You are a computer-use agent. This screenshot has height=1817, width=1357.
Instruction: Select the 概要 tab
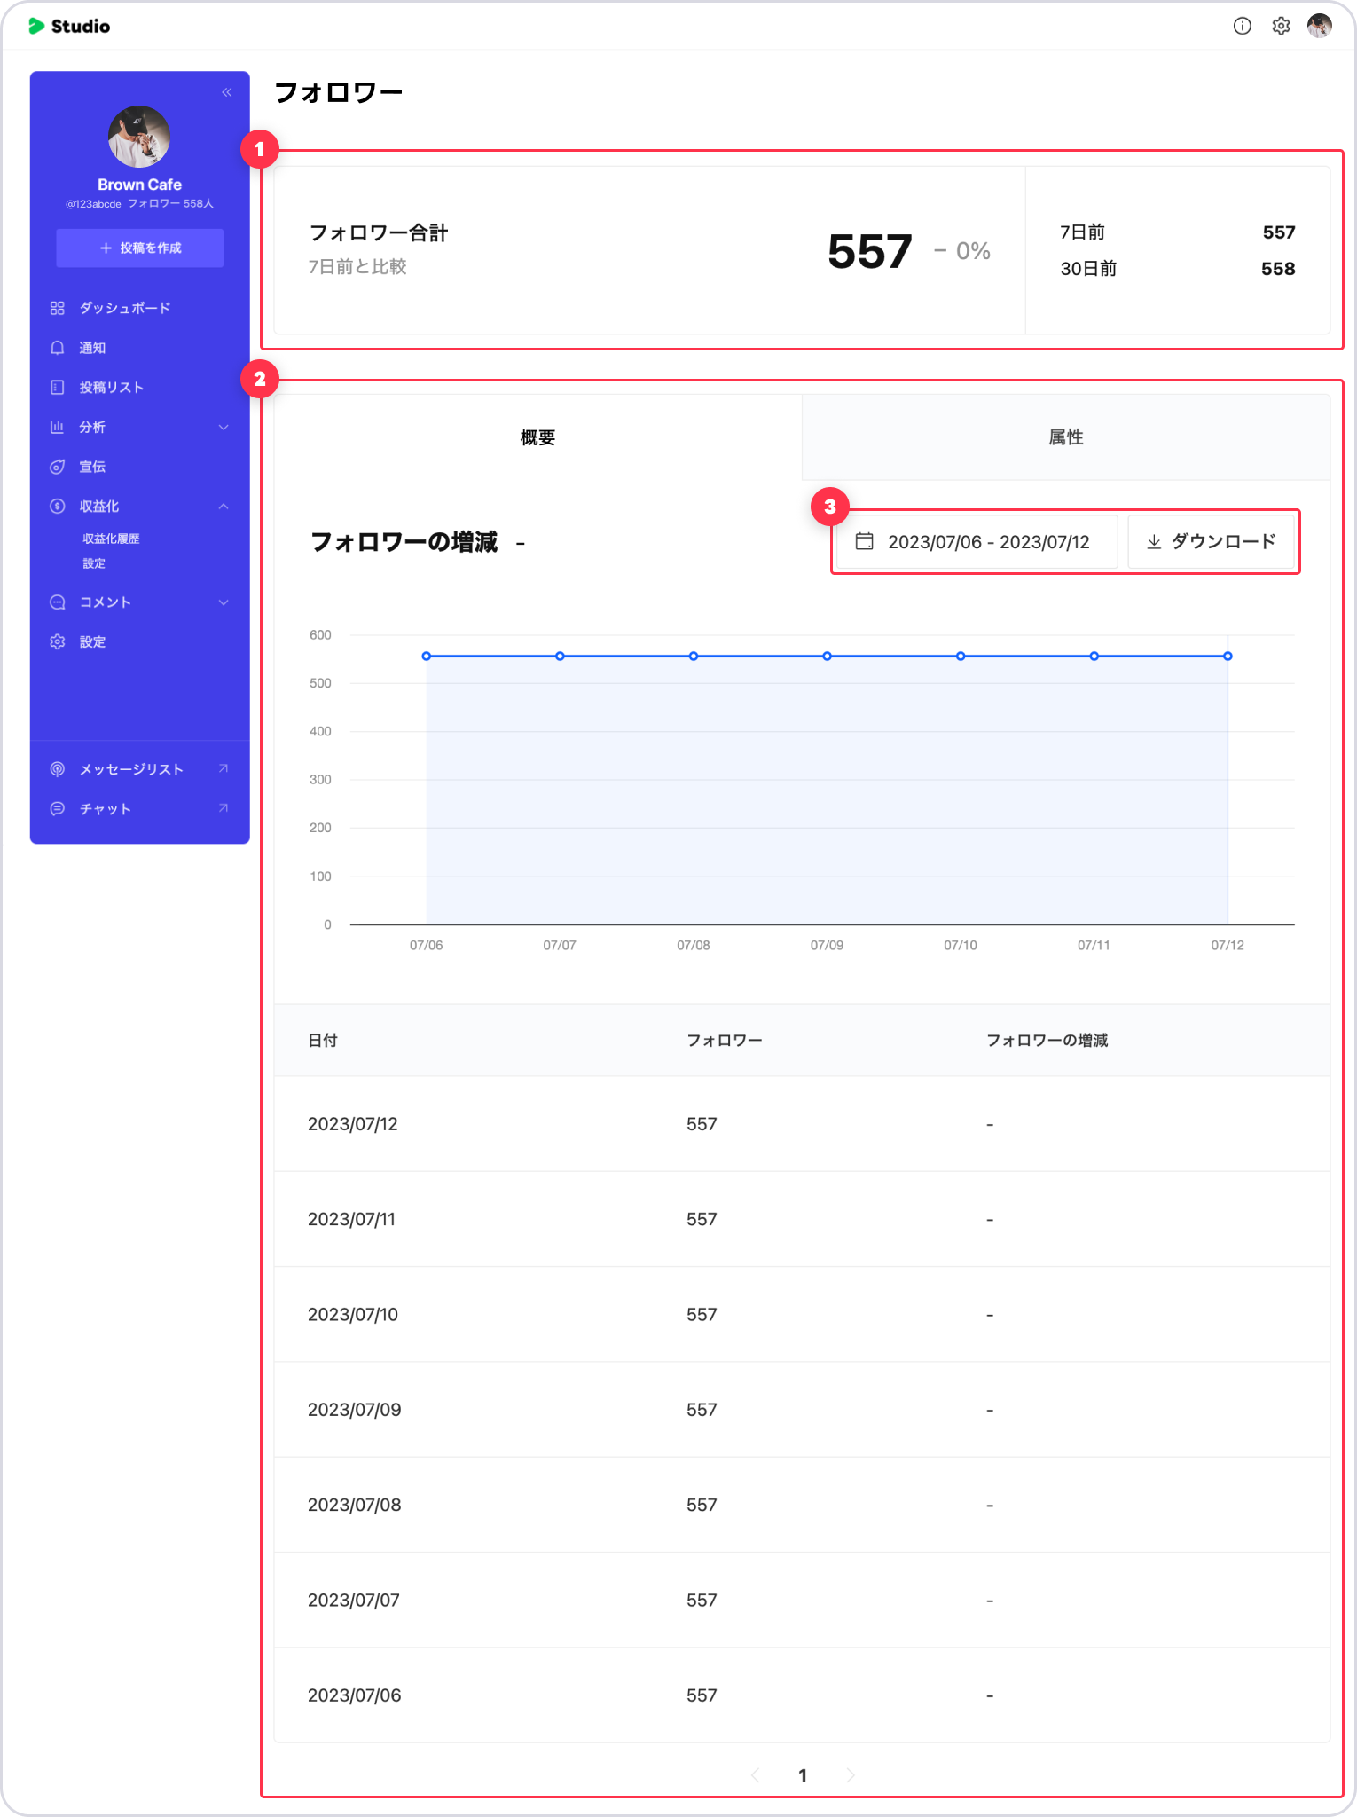pos(537,437)
